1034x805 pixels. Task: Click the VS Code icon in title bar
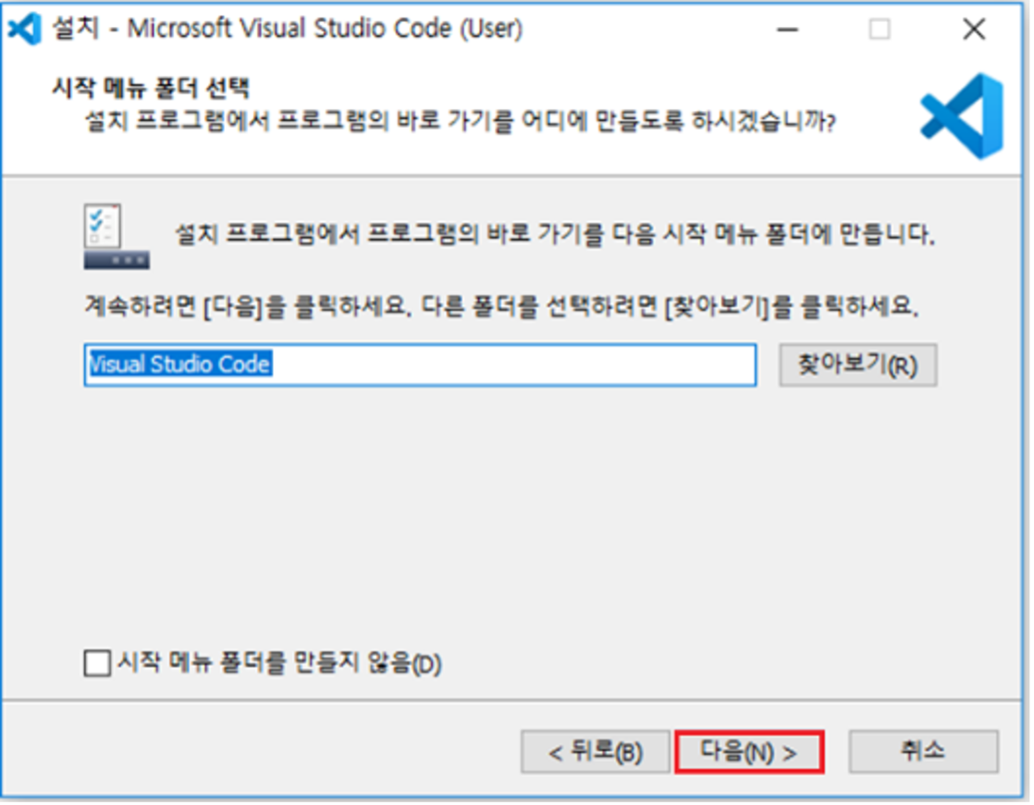(x=24, y=29)
